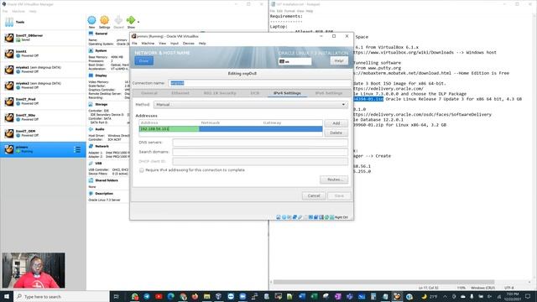Click the Windows Start button
The width and height of the screenshot is (537, 302).
(7, 296)
